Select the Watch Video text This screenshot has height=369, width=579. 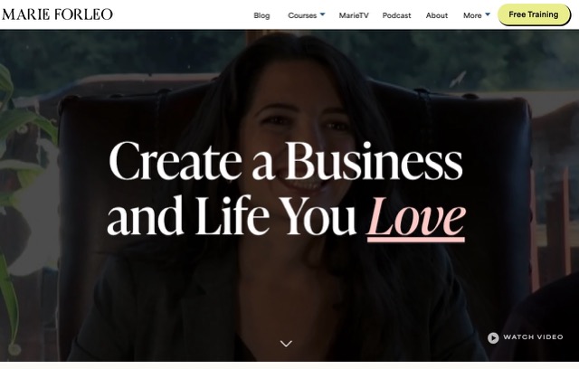point(533,337)
